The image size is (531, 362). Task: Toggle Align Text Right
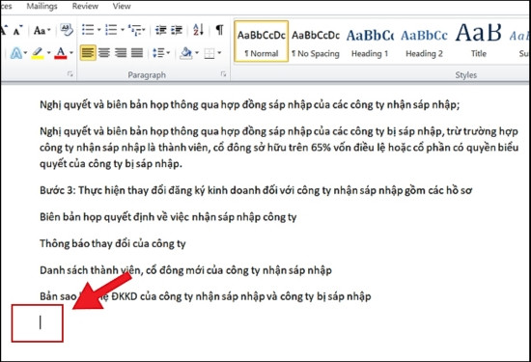pyautogui.click(x=121, y=53)
